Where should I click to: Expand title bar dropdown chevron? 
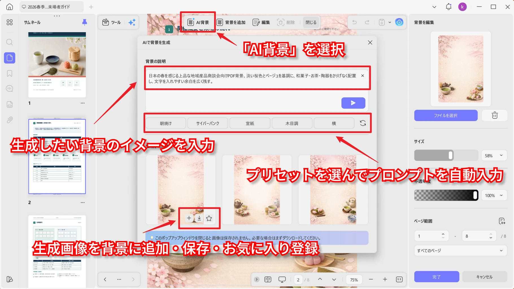click(434, 7)
